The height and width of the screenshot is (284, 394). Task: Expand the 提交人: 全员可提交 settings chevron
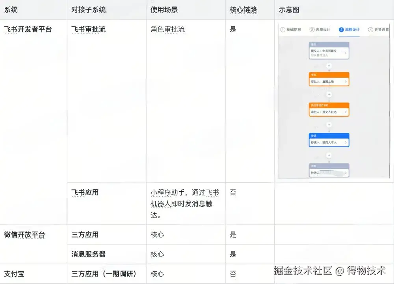tap(346, 53)
